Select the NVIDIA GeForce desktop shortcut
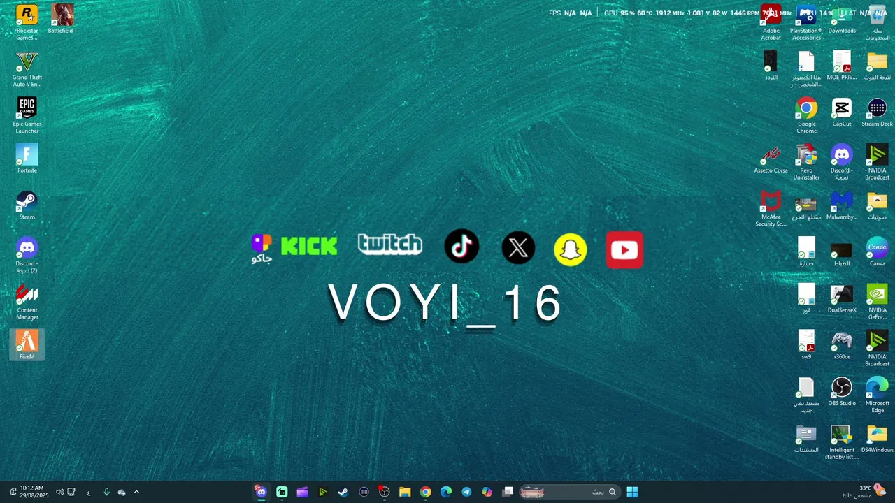895x503 pixels. click(x=877, y=302)
